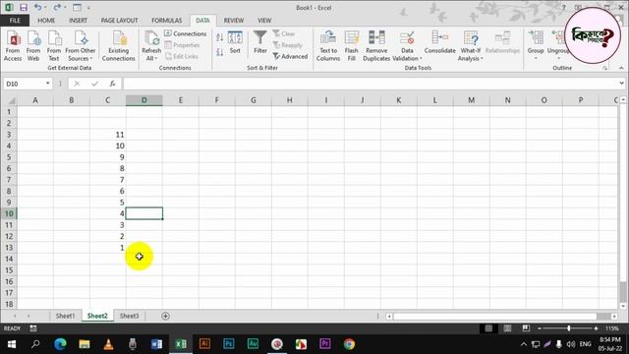Redo the last action
The image size is (629, 354).
(57, 8)
